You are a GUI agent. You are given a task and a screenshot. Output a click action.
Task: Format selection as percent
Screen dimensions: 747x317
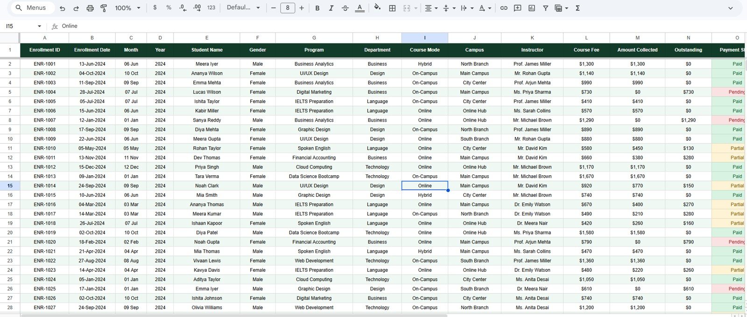(169, 8)
